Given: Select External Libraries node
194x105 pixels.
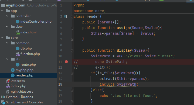Looking at the screenshot, I should point(19,97).
